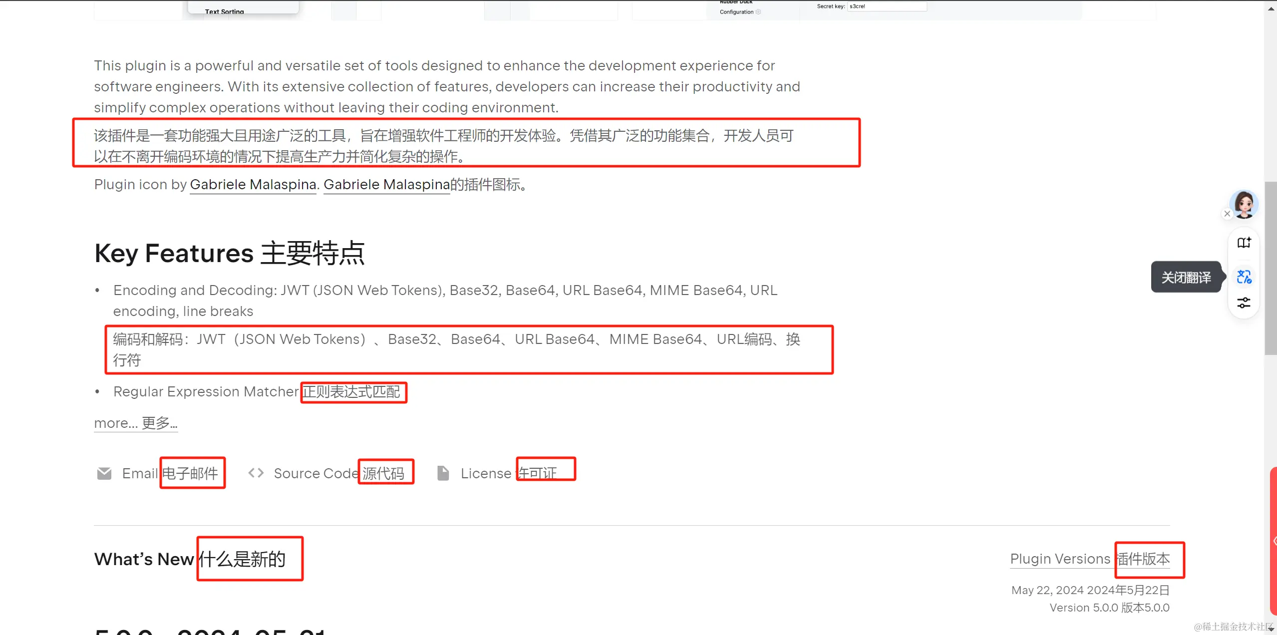1277x635 pixels.
Task: Click the vertical scrollbar thumb
Action: (1271, 268)
